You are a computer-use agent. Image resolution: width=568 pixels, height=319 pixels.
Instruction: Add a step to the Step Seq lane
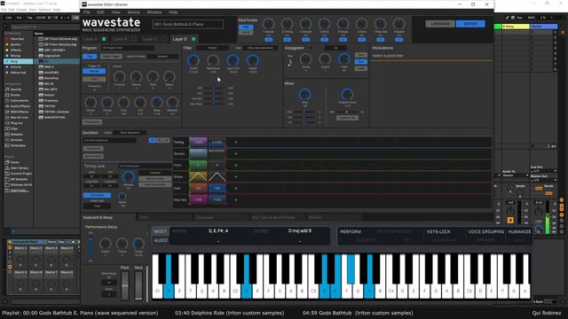(x=236, y=200)
